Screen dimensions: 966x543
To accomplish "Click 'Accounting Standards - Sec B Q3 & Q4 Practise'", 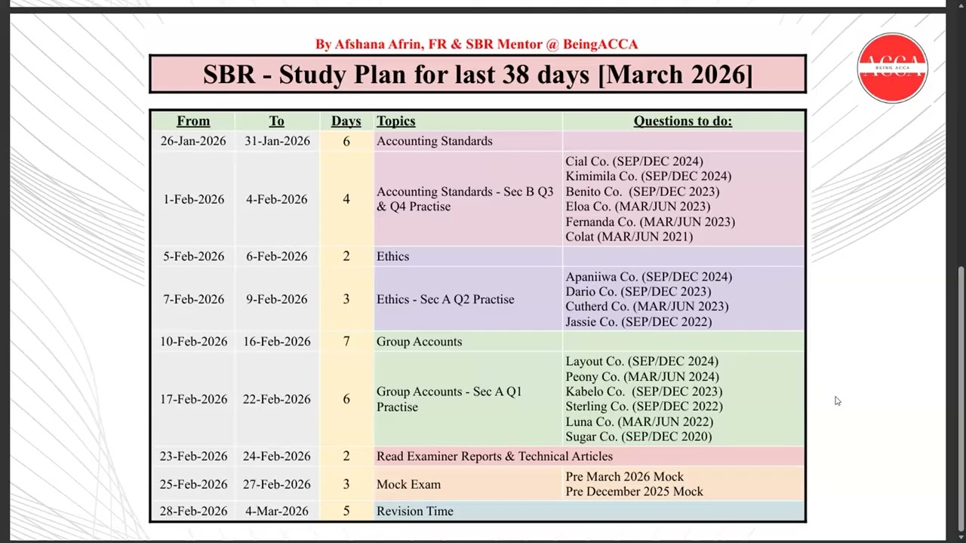I will 465,199.
